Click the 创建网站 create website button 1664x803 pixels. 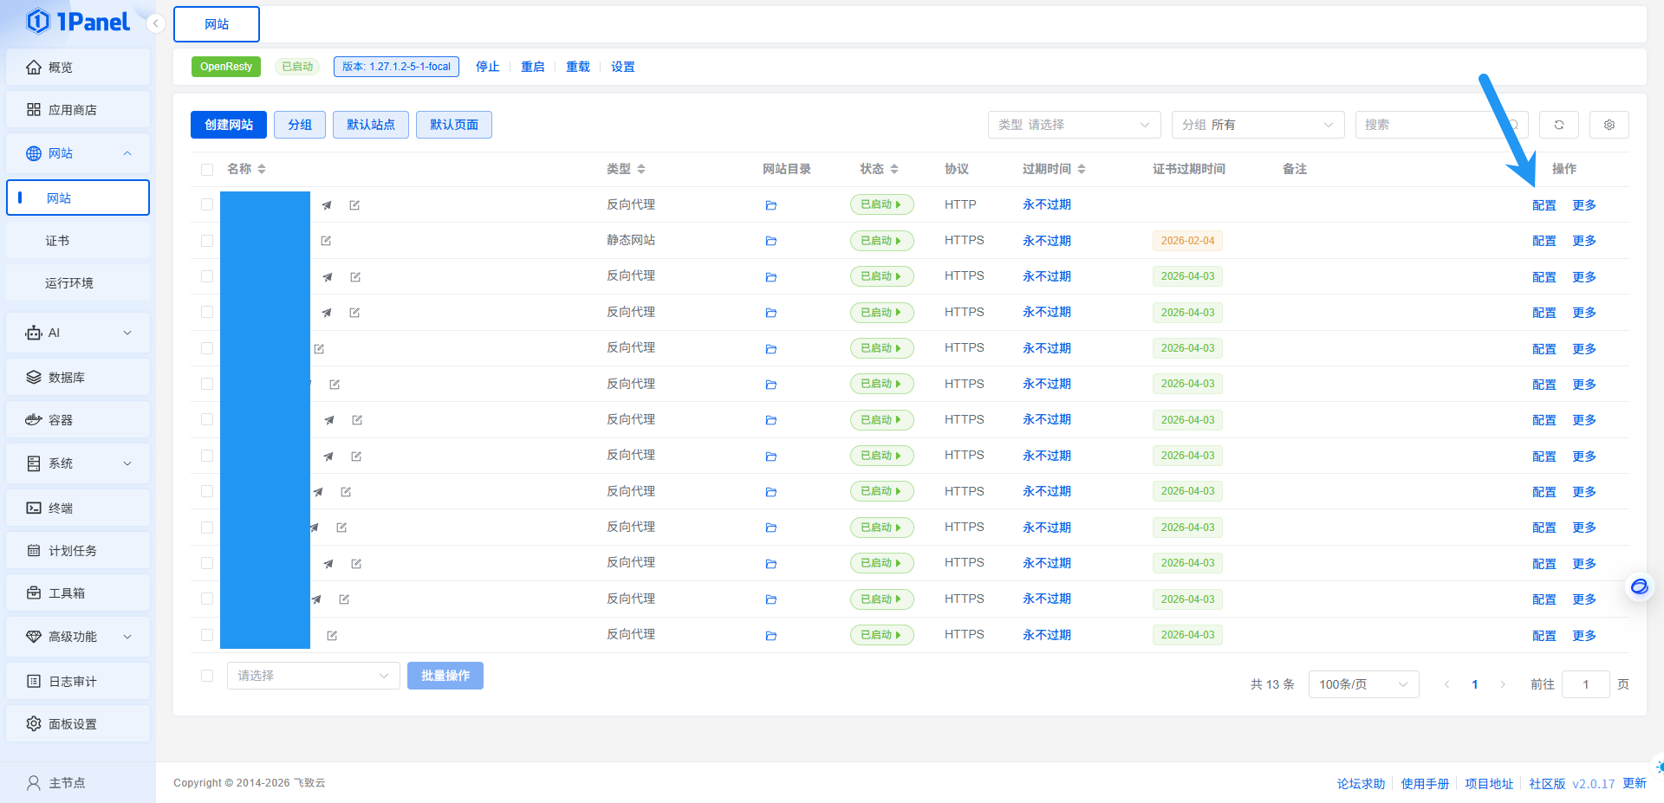click(228, 124)
